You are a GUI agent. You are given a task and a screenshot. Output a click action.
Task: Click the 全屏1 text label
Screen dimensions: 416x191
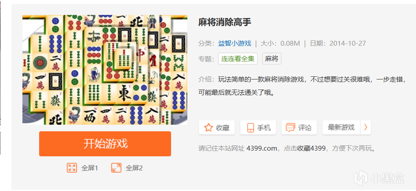coord(90,168)
